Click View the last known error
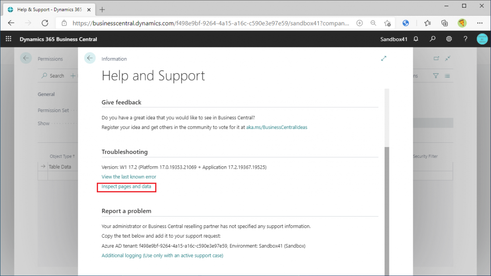This screenshot has height=276, width=491. coord(129,176)
